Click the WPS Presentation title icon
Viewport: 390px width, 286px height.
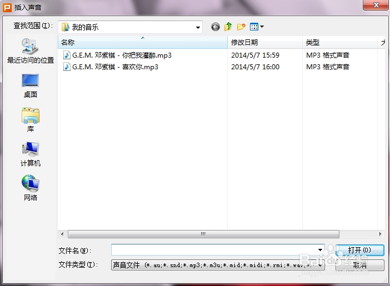[x=7, y=8]
